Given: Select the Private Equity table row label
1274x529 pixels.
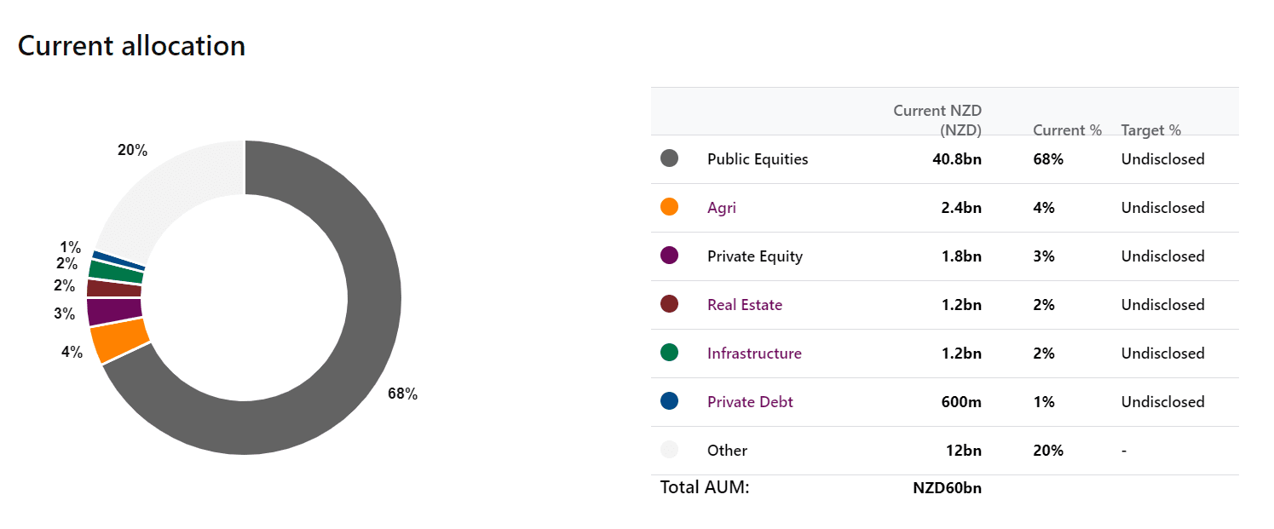Looking at the screenshot, I should 755,256.
